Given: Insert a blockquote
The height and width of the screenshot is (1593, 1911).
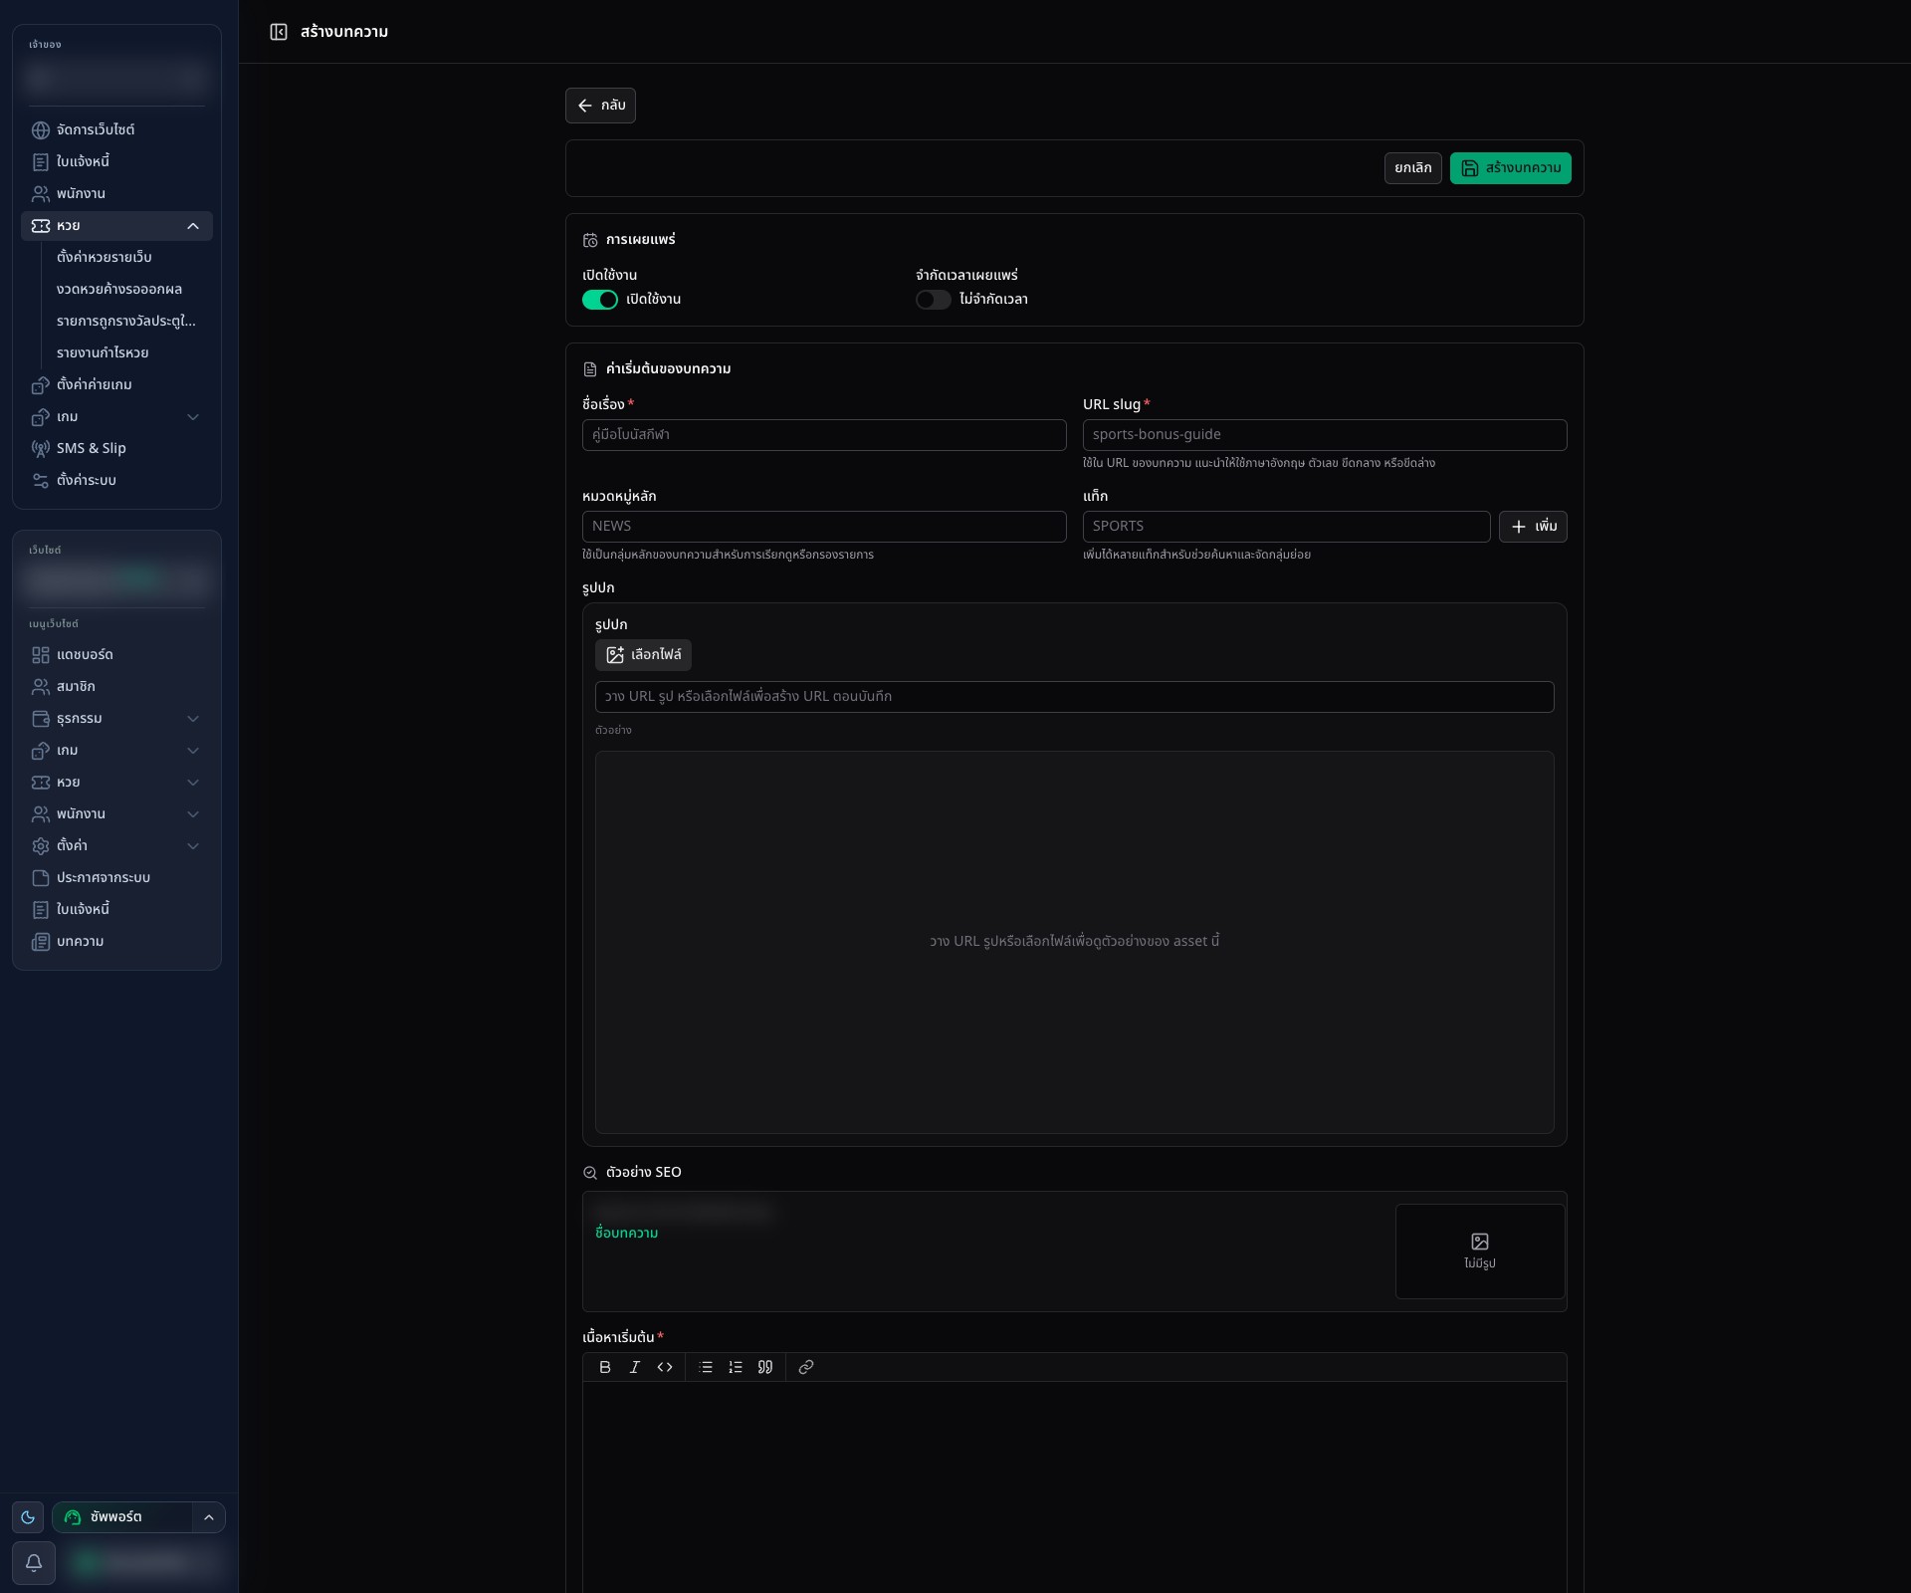Looking at the screenshot, I should tap(765, 1367).
